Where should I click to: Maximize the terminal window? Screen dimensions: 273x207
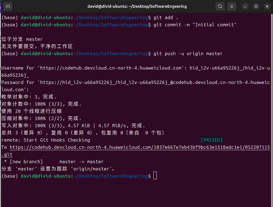(x=256, y=6)
